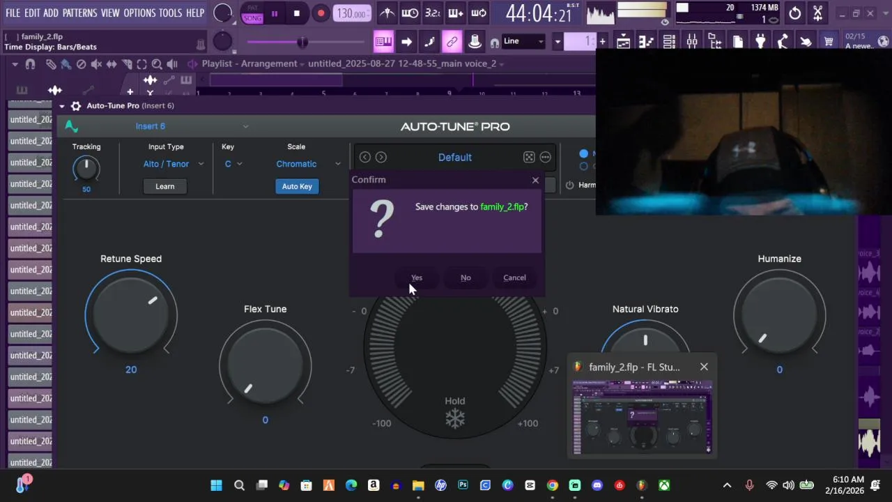Open the PATTERNS menu

[80, 13]
